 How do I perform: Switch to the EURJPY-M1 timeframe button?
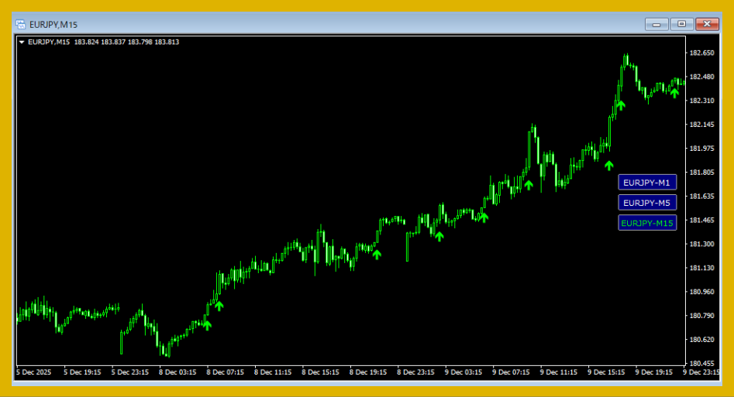(646, 183)
